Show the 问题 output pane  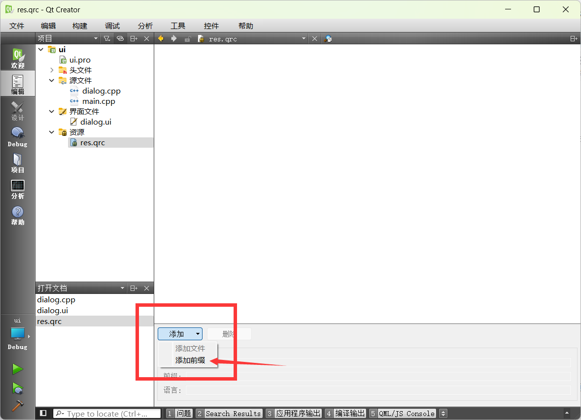coord(179,413)
